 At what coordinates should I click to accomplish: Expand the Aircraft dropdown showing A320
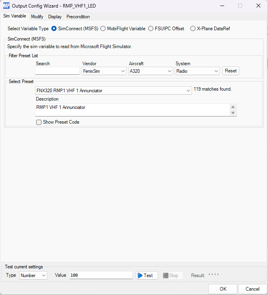(x=151, y=71)
